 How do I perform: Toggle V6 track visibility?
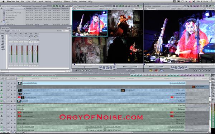click(x=2, y=83)
